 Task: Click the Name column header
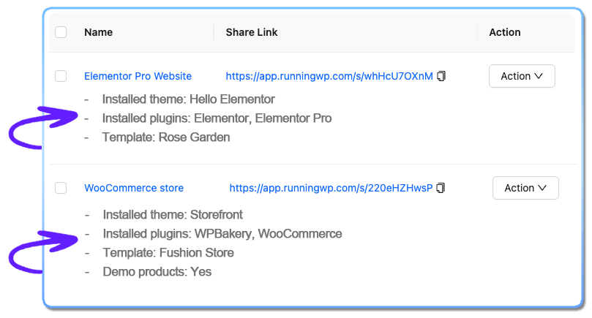coord(99,32)
